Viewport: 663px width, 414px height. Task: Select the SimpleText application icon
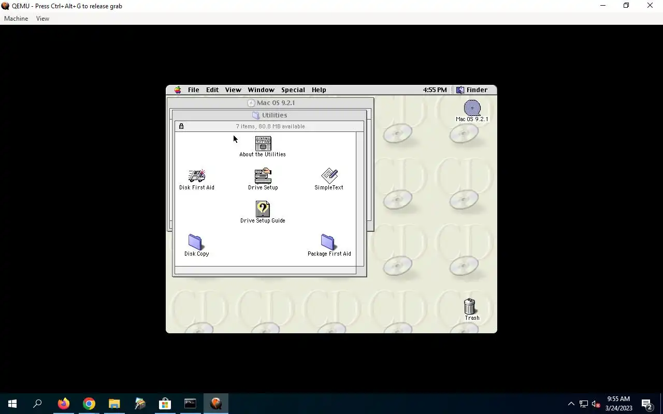pos(329,176)
